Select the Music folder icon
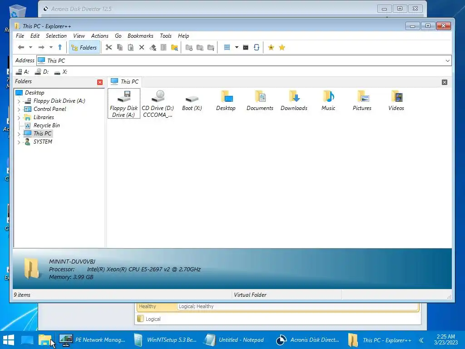The height and width of the screenshot is (349, 465). point(328,101)
